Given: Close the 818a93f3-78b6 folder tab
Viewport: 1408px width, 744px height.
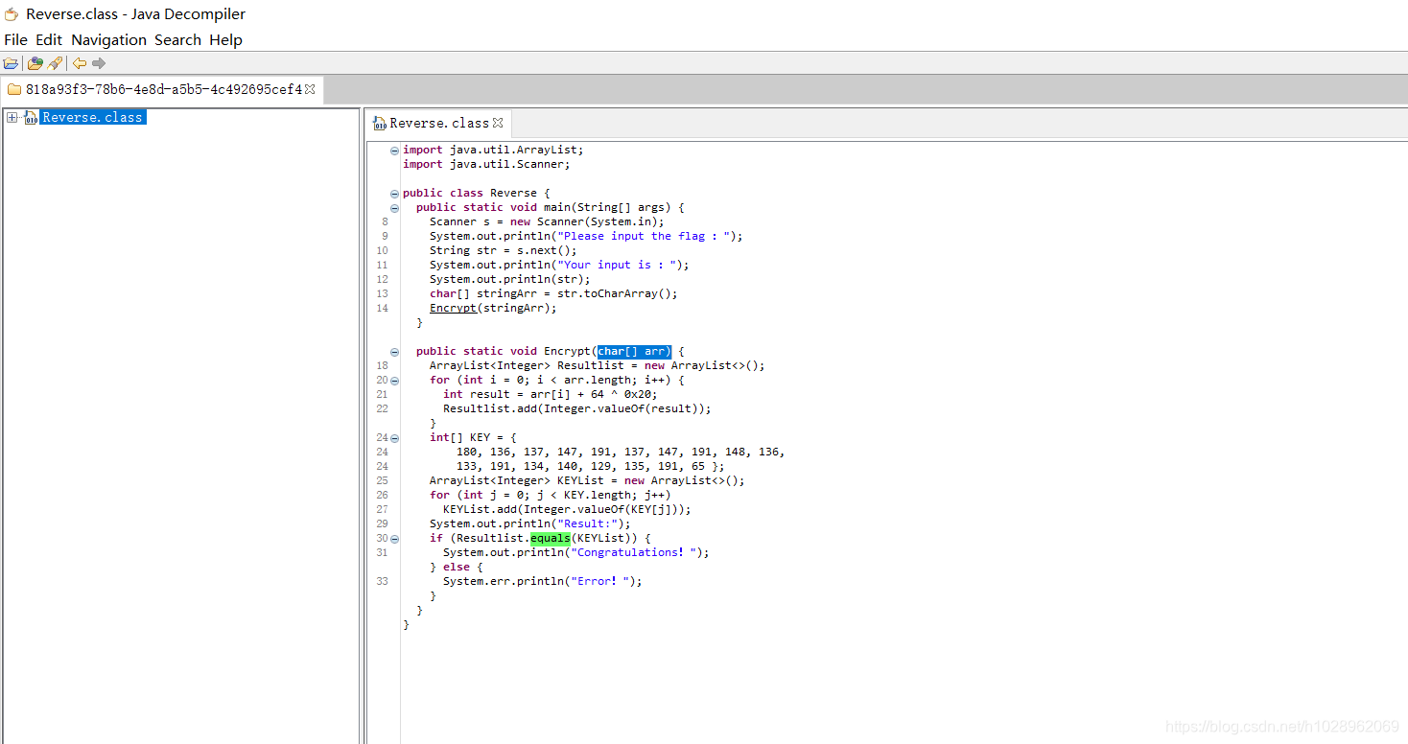Looking at the screenshot, I should [310, 89].
